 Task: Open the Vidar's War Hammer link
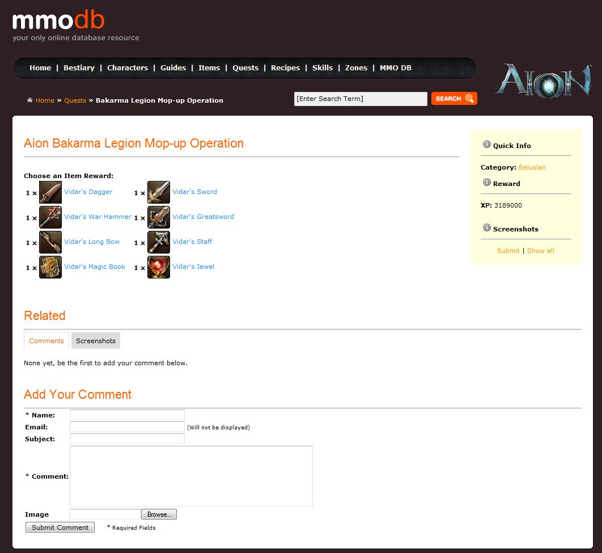click(98, 217)
